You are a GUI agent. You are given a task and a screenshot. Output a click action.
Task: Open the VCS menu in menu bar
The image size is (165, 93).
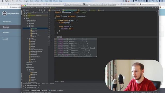pyautogui.click(x=51, y=1)
